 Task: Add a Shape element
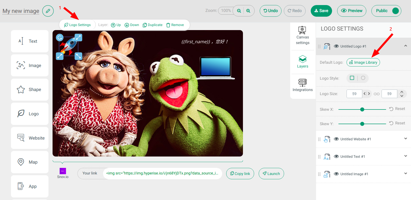click(30, 90)
